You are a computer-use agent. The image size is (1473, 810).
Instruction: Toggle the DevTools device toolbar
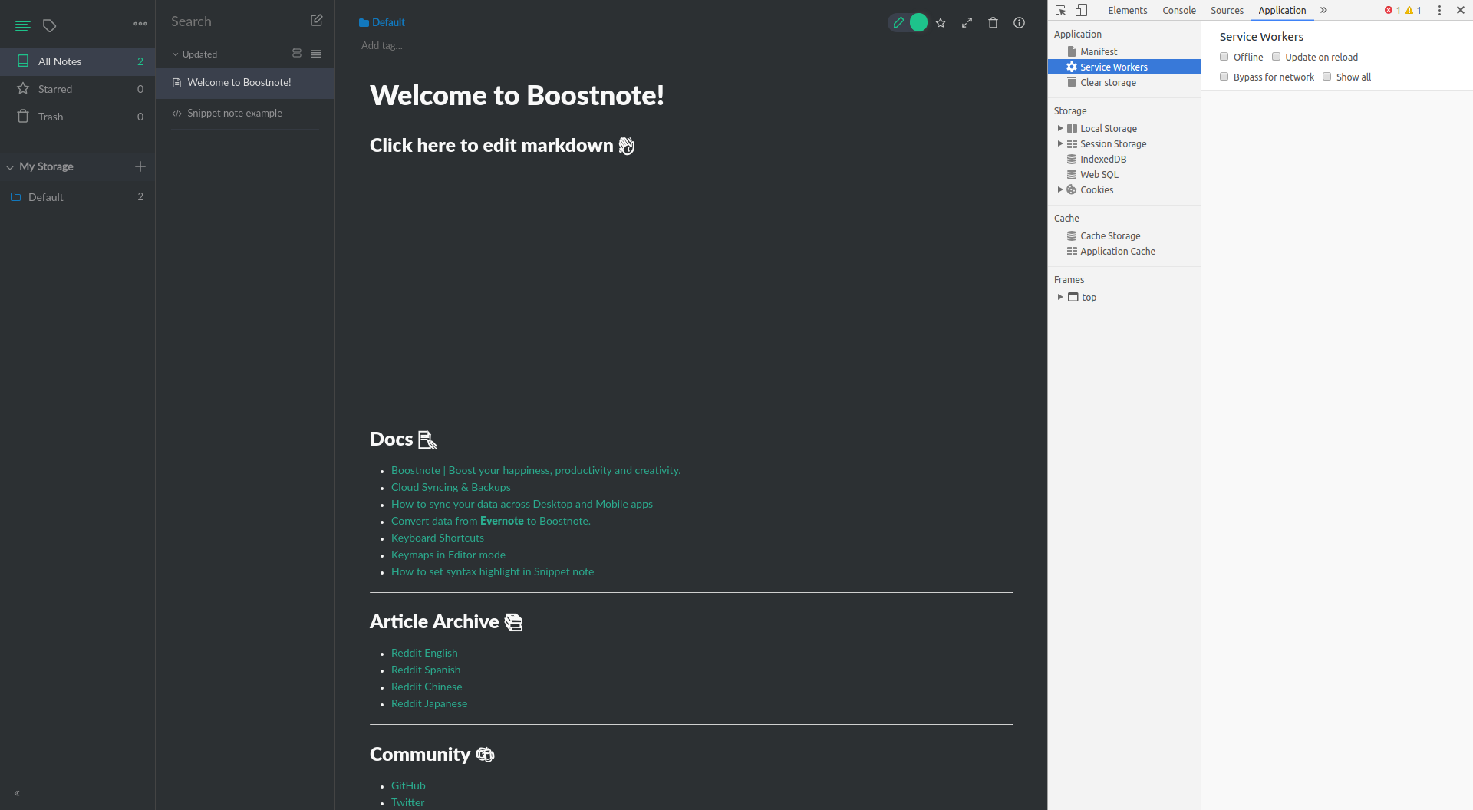1081,10
